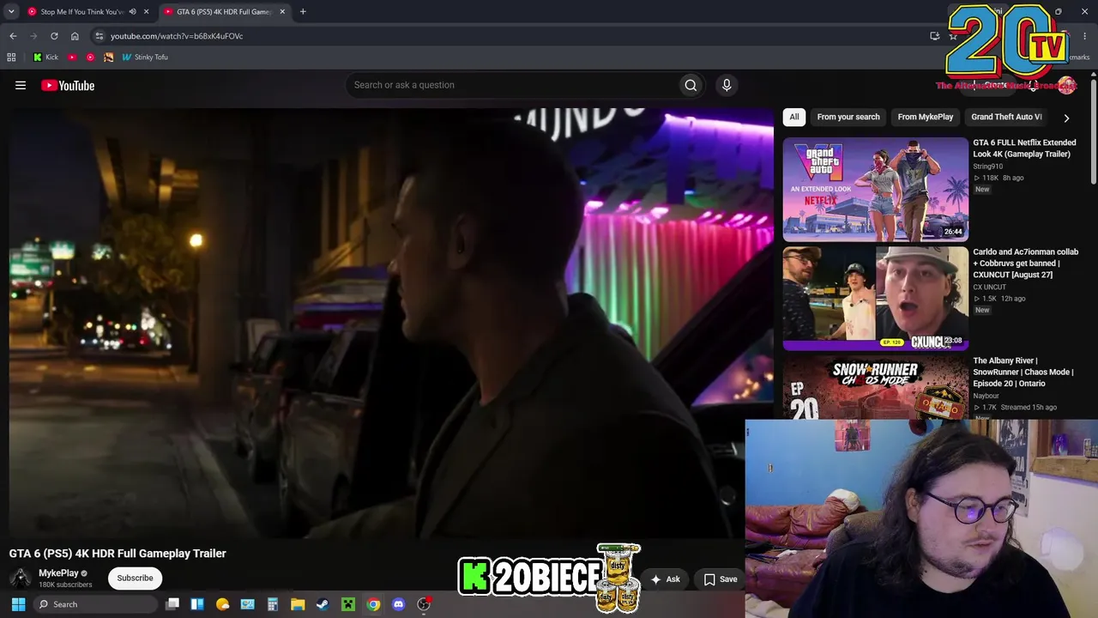1098x618 pixels.
Task: Go to YouTube home via logo
Action: pyautogui.click(x=68, y=85)
